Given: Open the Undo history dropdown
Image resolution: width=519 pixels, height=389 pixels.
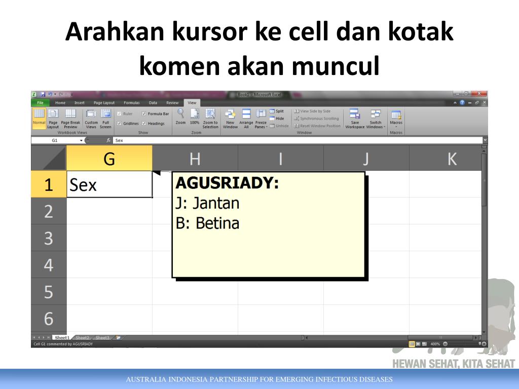Looking at the screenshot, I should tap(55, 94).
